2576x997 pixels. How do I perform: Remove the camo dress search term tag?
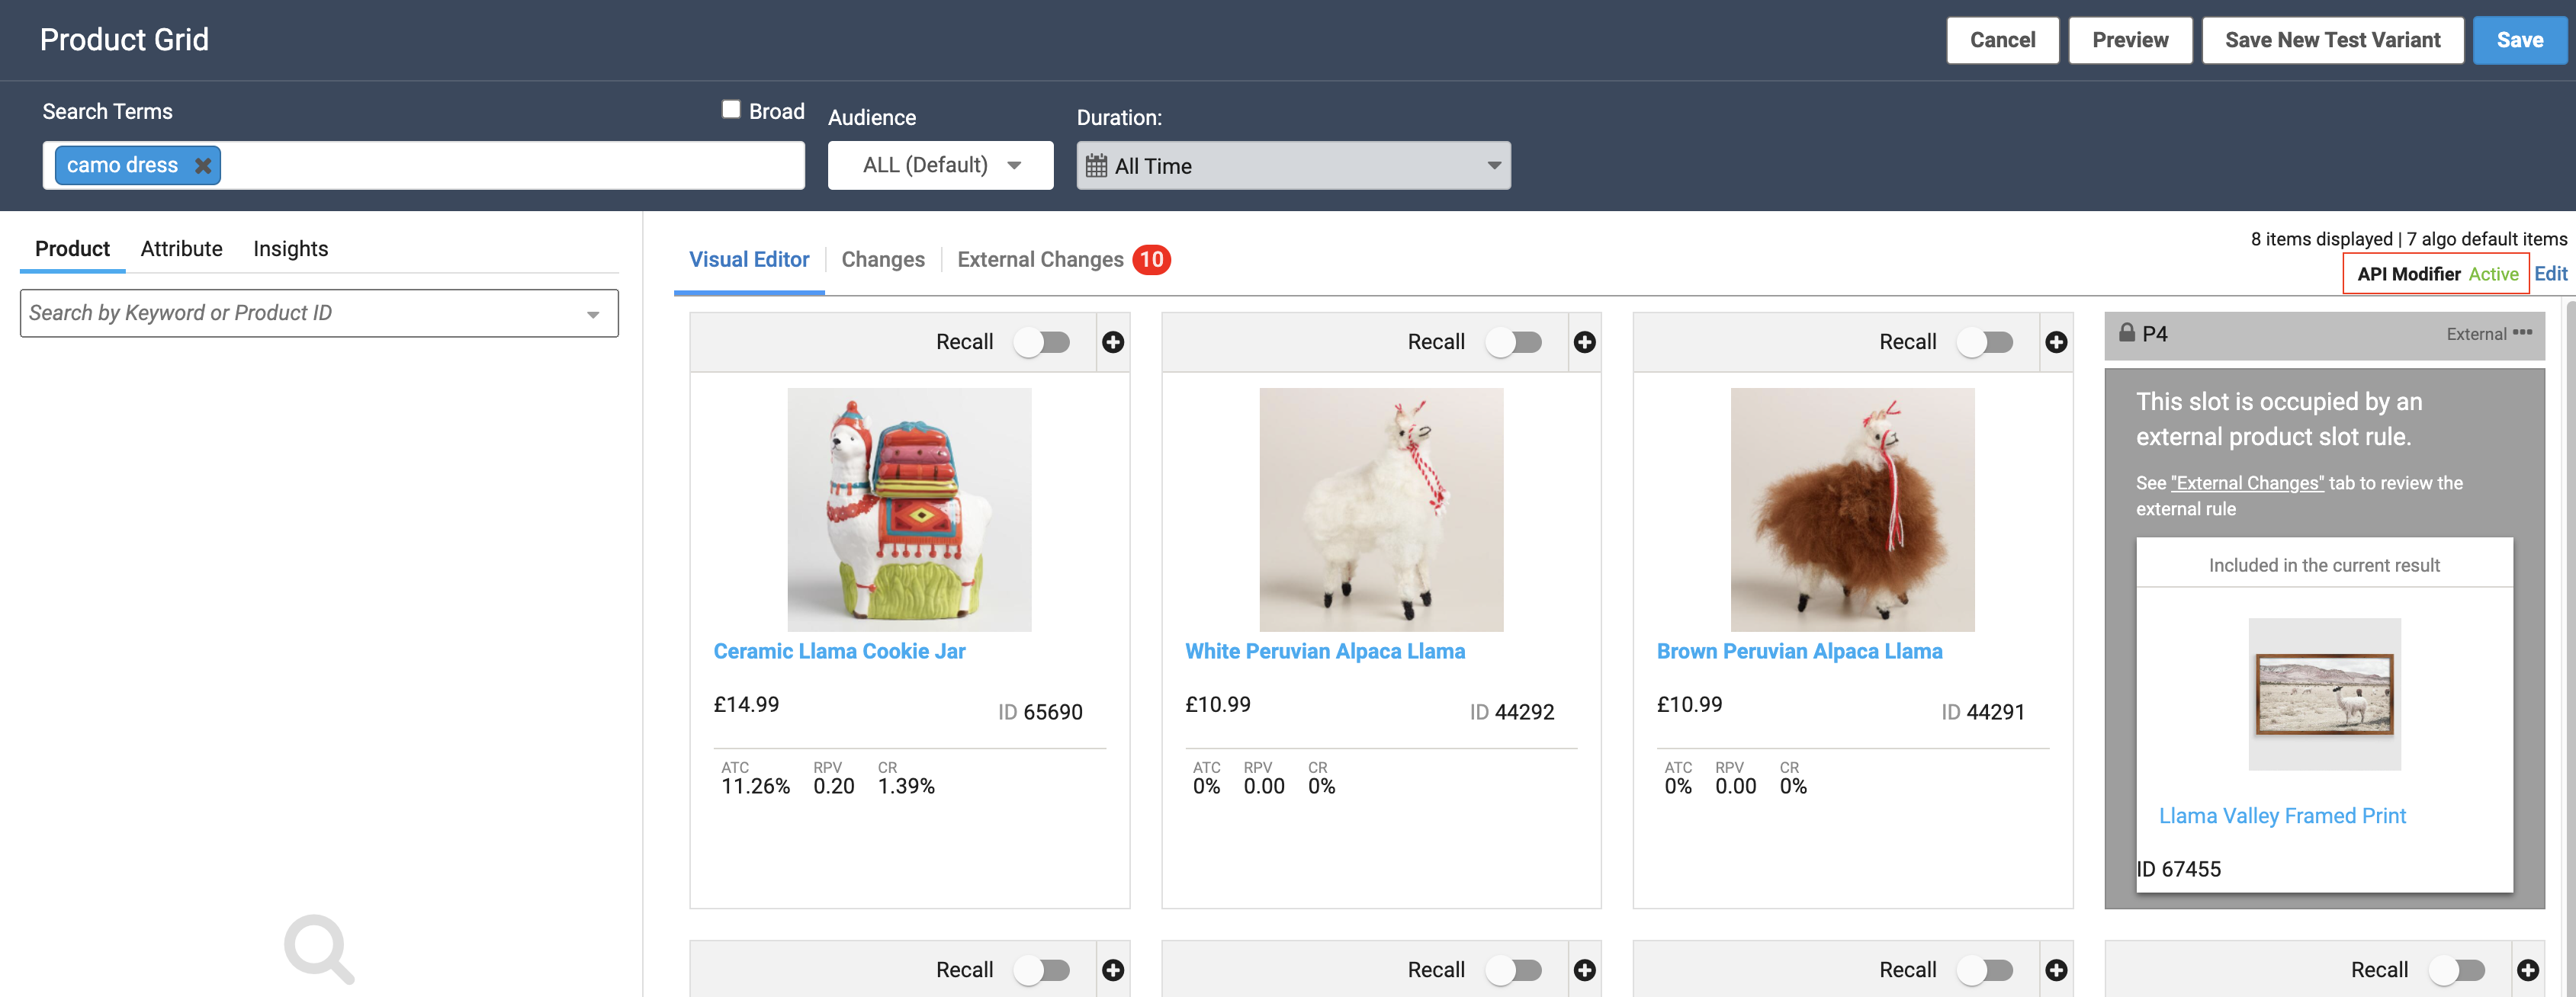[203, 166]
